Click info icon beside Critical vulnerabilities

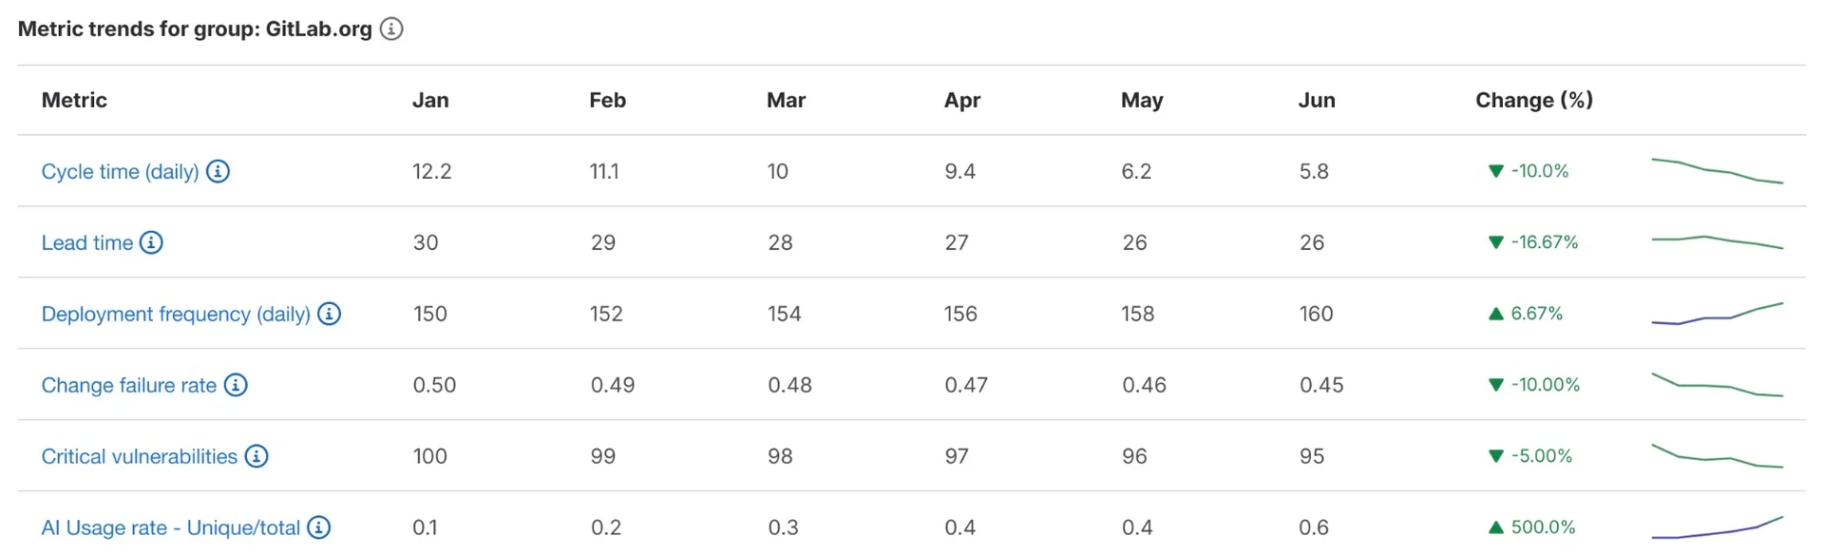pos(256,456)
